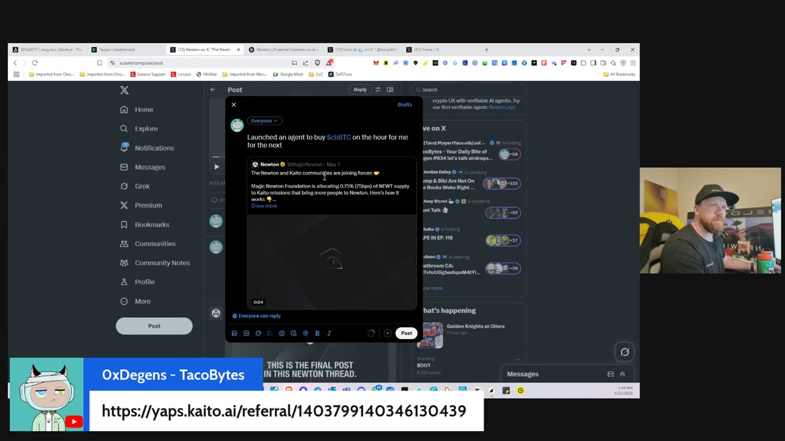Open options for the $DOT trend
Viewport: 785px width, 441px height.
point(518,360)
